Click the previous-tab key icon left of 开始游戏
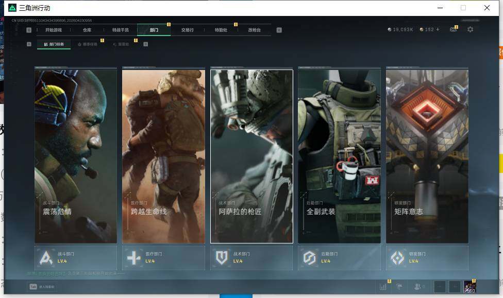Image resolution: width=503 pixels, height=298 pixels. [x=29, y=30]
